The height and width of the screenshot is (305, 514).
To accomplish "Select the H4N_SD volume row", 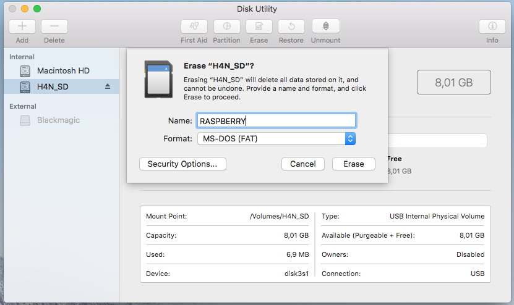I will click(62, 86).
